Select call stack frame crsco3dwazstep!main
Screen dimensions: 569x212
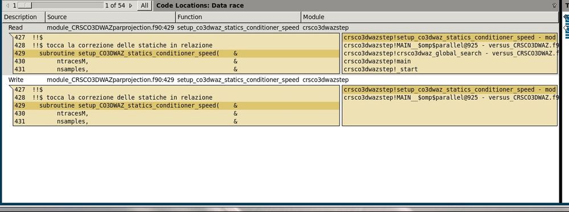449,62
